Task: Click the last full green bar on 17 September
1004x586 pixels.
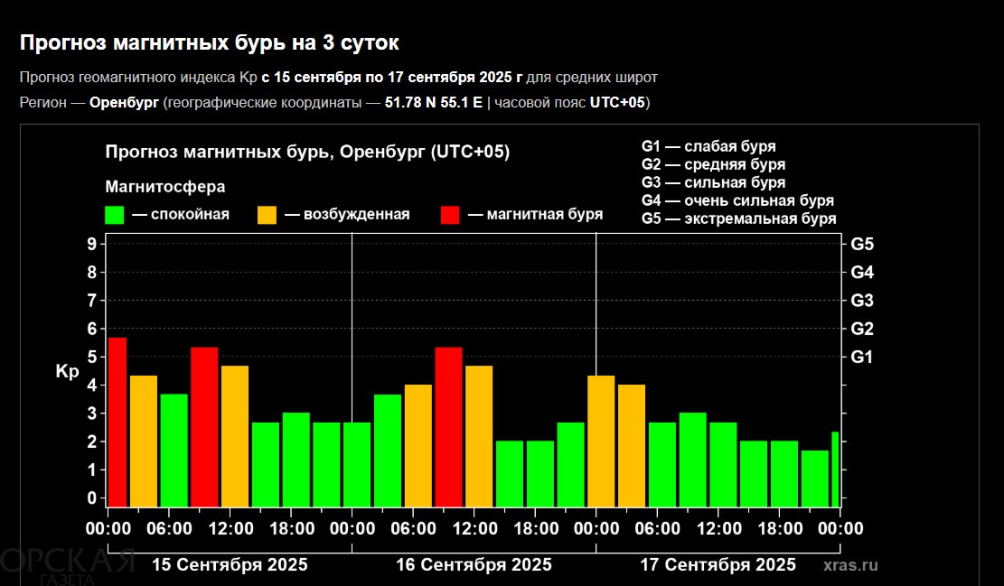Action: tap(814, 478)
